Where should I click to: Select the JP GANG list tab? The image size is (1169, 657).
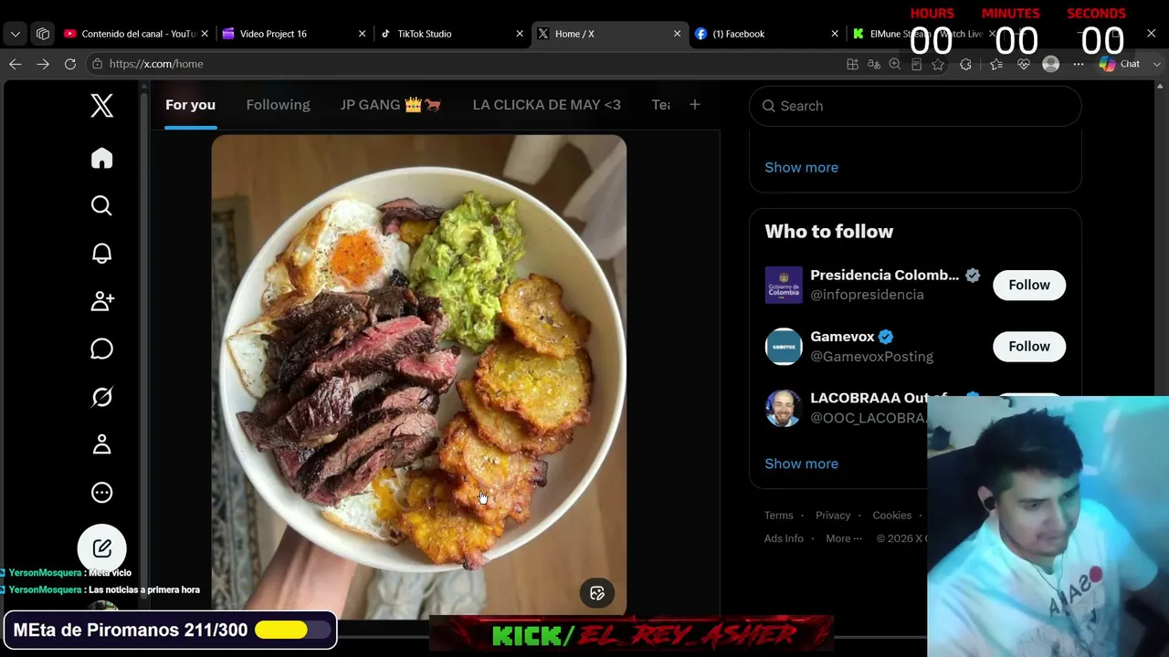(x=391, y=105)
